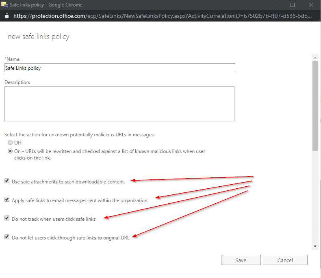Focus the Description text area

click(x=119, y=103)
